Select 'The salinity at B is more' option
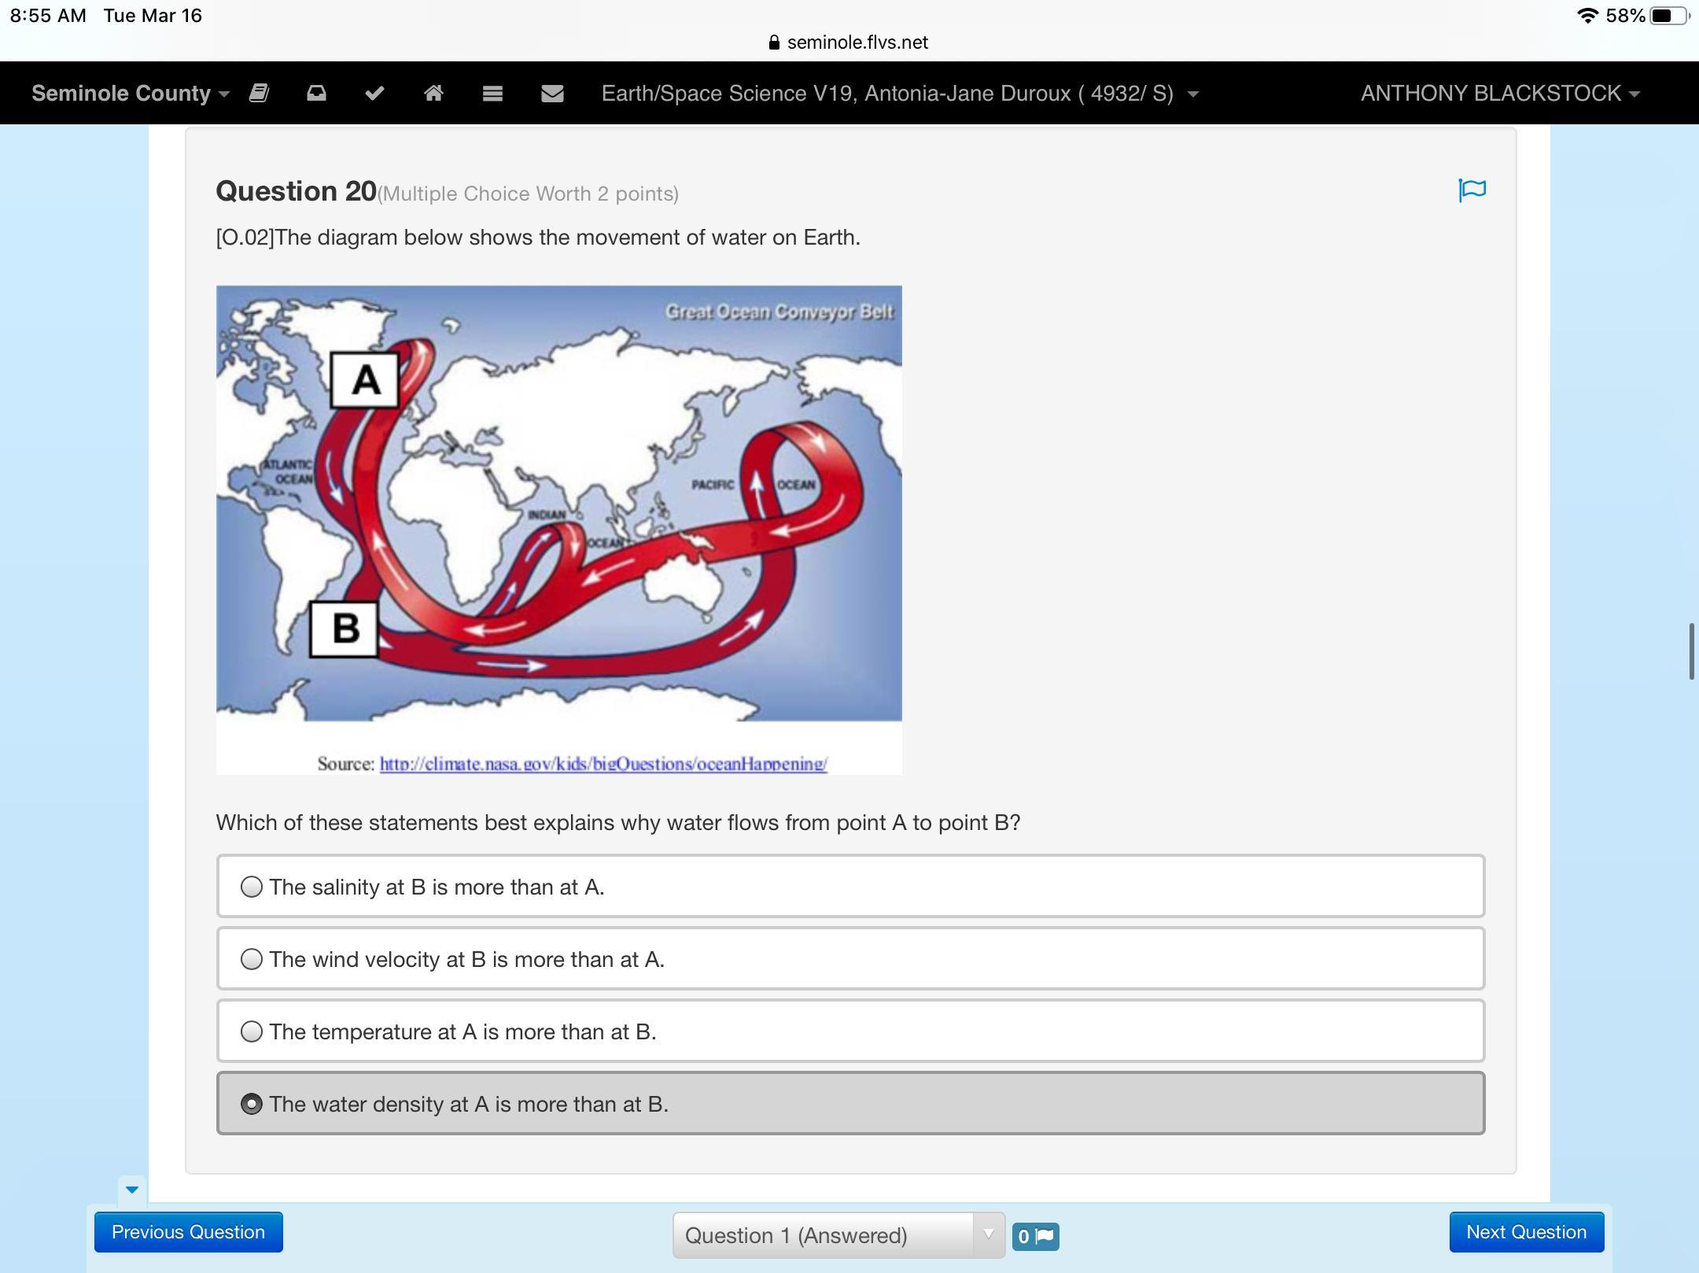The width and height of the screenshot is (1699, 1273). pyautogui.click(x=252, y=887)
